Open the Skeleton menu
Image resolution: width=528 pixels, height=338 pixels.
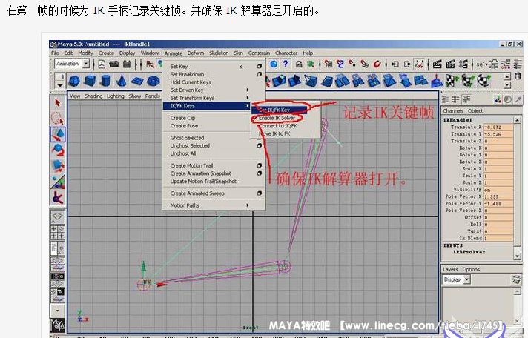pos(219,53)
